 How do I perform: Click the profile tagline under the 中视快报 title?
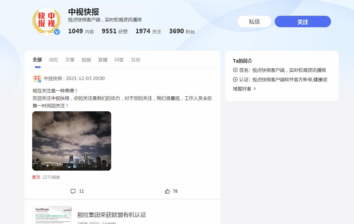105,20
